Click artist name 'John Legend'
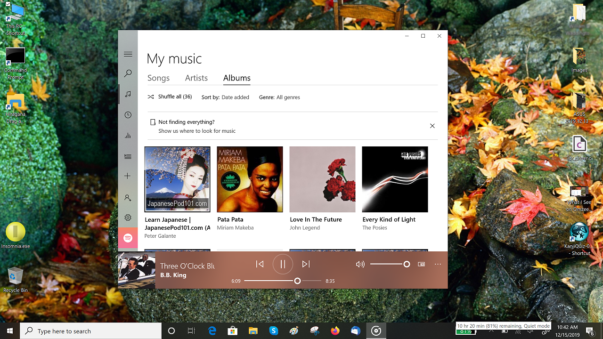 click(305, 228)
